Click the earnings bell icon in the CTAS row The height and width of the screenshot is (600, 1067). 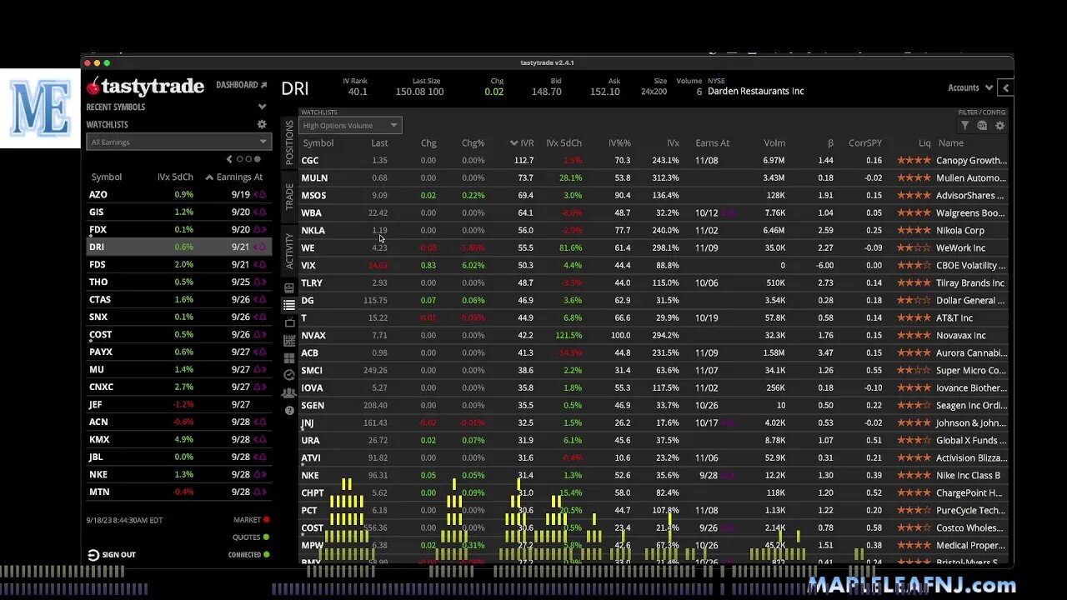tap(260, 299)
